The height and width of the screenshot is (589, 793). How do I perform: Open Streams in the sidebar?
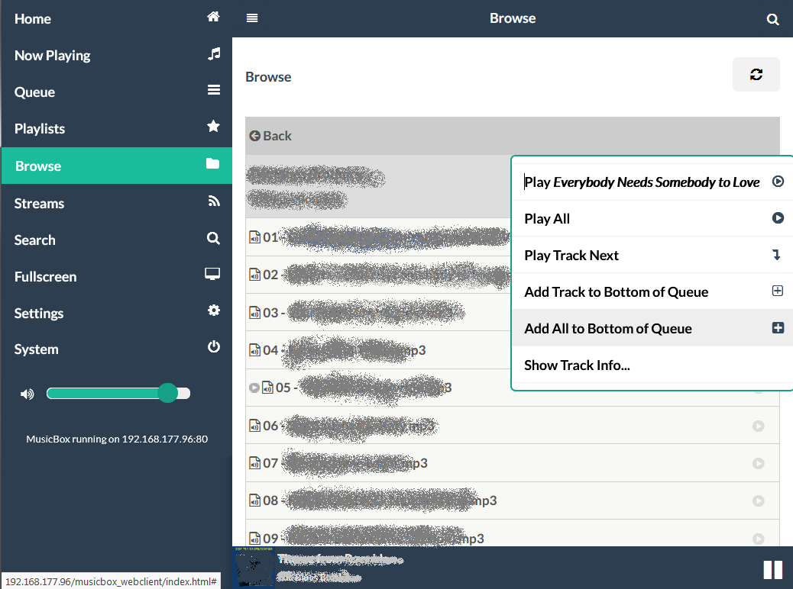39,204
